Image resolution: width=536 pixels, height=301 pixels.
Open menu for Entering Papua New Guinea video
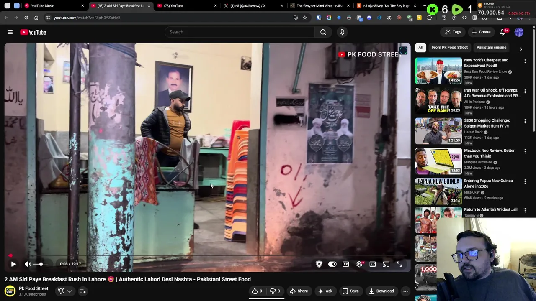coord(525,181)
